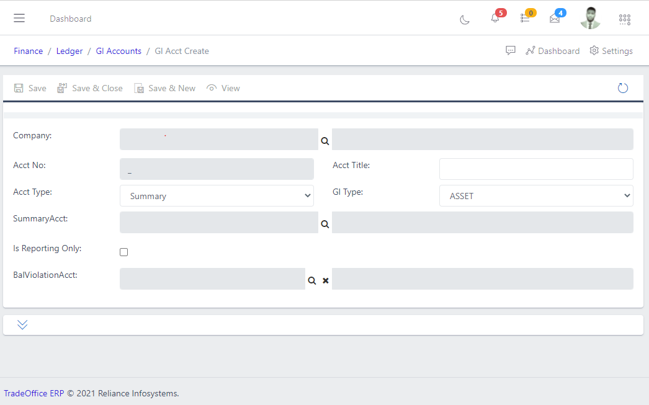Click the Save & Close button

point(89,88)
